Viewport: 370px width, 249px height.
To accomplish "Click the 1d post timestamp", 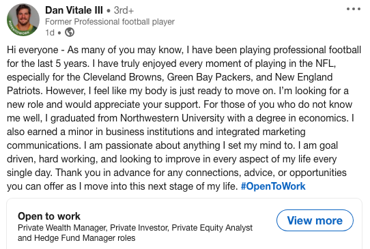I will pyautogui.click(x=50, y=33).
